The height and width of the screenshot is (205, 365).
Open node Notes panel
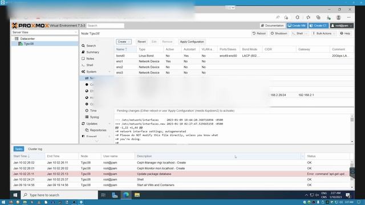coord(90,59)
